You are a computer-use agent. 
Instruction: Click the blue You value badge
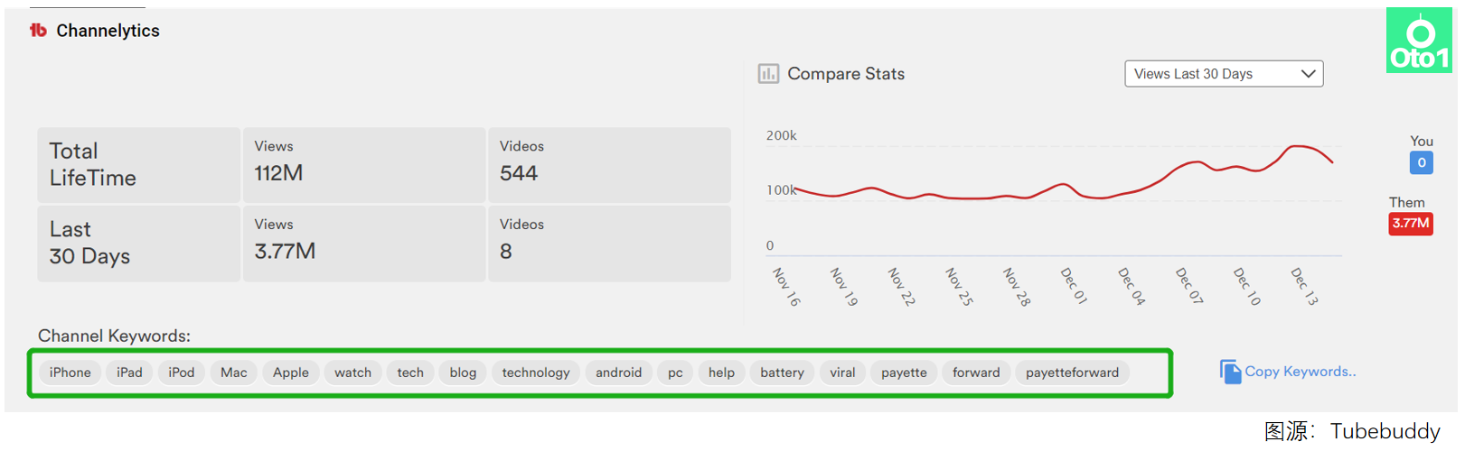1421,163
